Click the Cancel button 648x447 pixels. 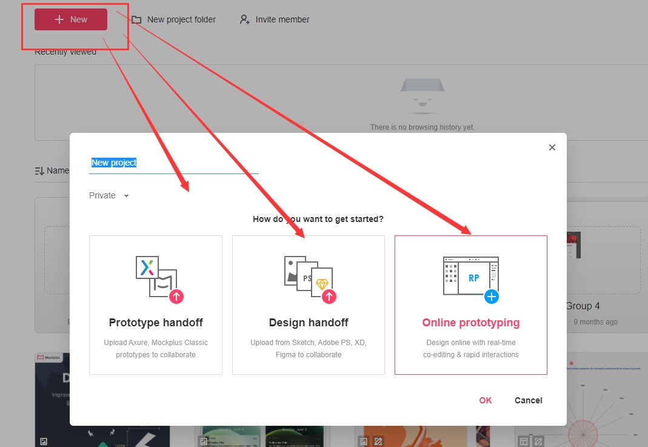click(528, 400)
